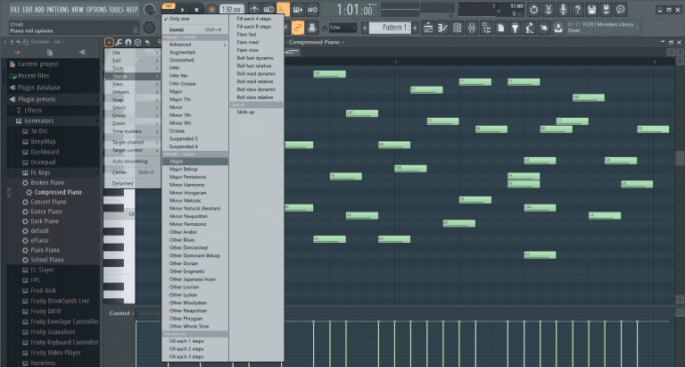Click the project info page icon
This screenshot has height=367, width=685.
[x=500, y=28]
